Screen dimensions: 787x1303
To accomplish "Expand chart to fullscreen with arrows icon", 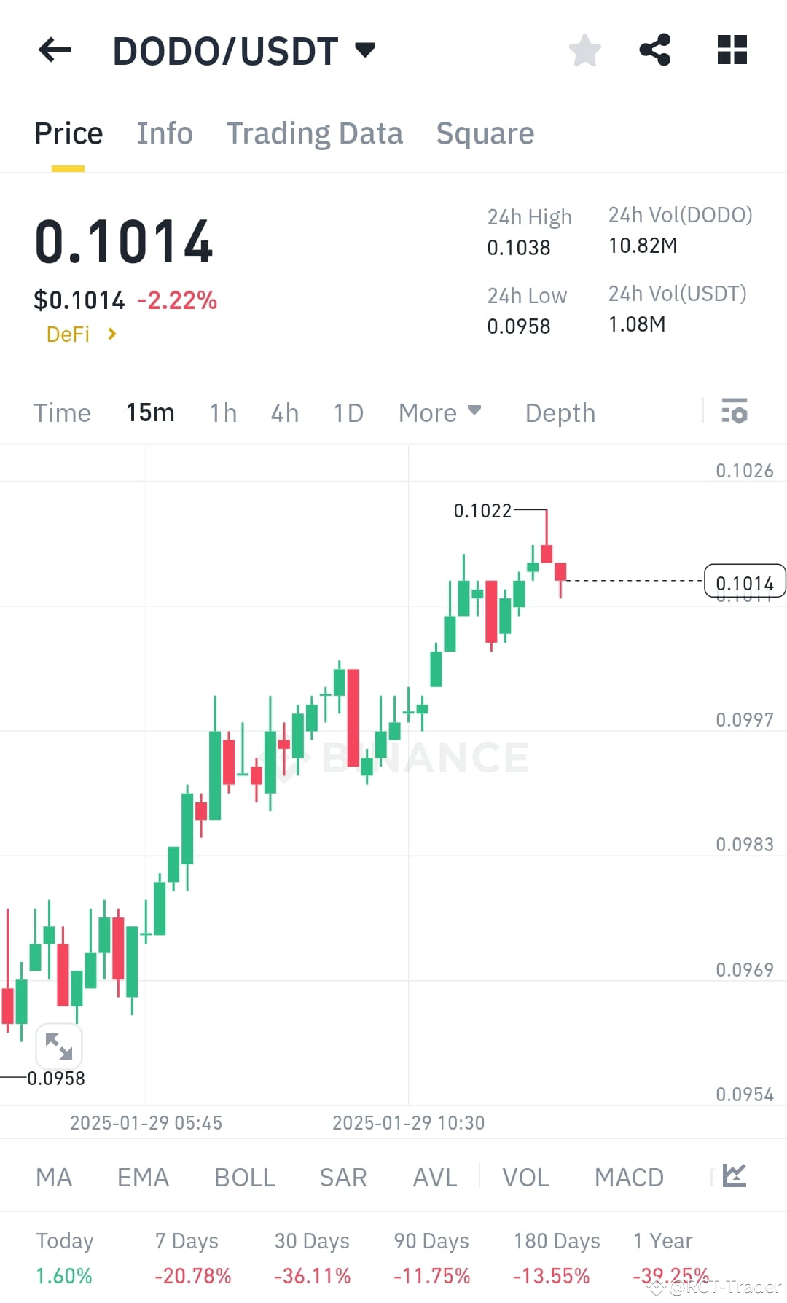I will [x=60, y=1046].
